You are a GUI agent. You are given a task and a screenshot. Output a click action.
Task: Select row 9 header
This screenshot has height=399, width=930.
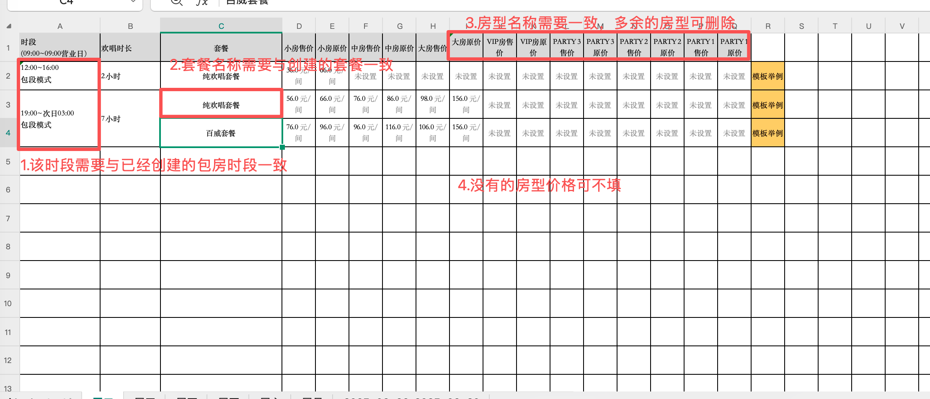tap(8, 275)
